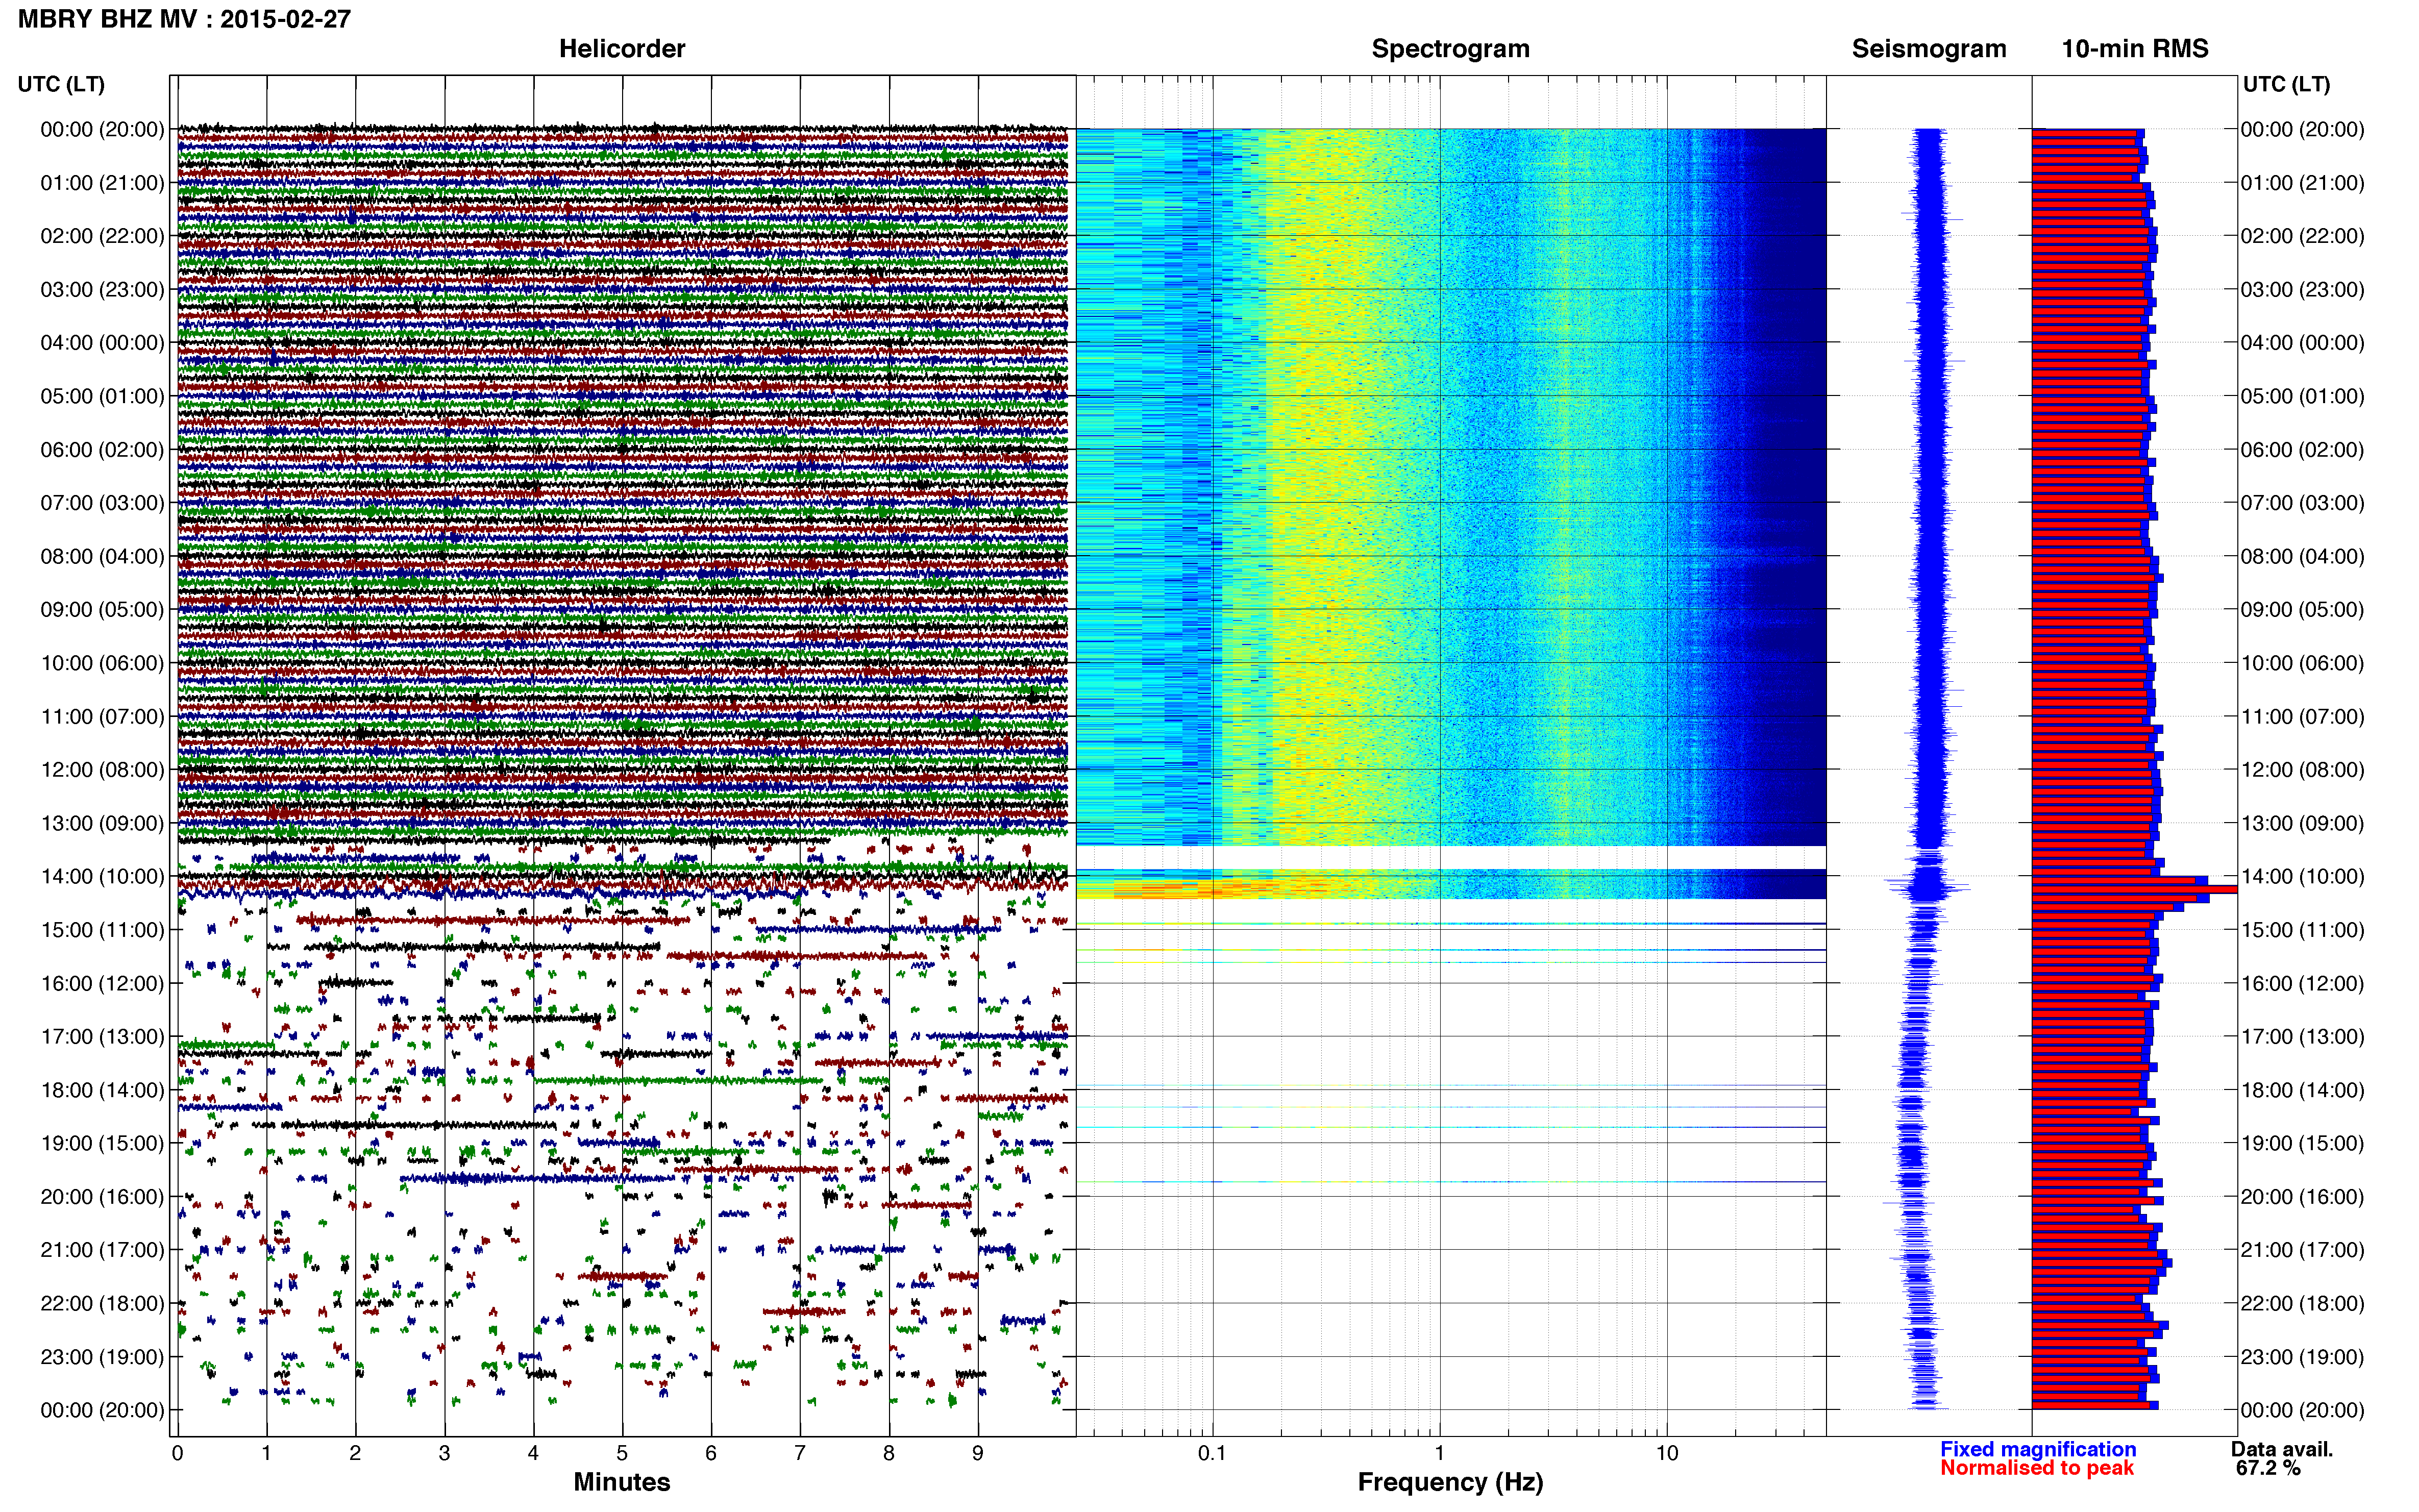Click the left '17:00 (13:00)' time label

tap(102, 1036)
